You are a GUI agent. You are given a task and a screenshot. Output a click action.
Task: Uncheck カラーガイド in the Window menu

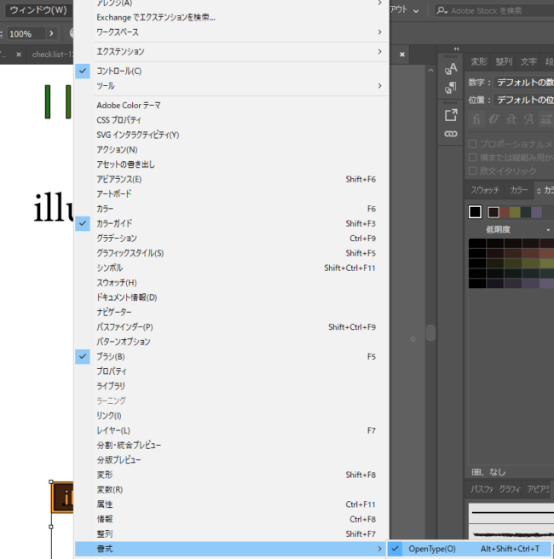[114, 223]
